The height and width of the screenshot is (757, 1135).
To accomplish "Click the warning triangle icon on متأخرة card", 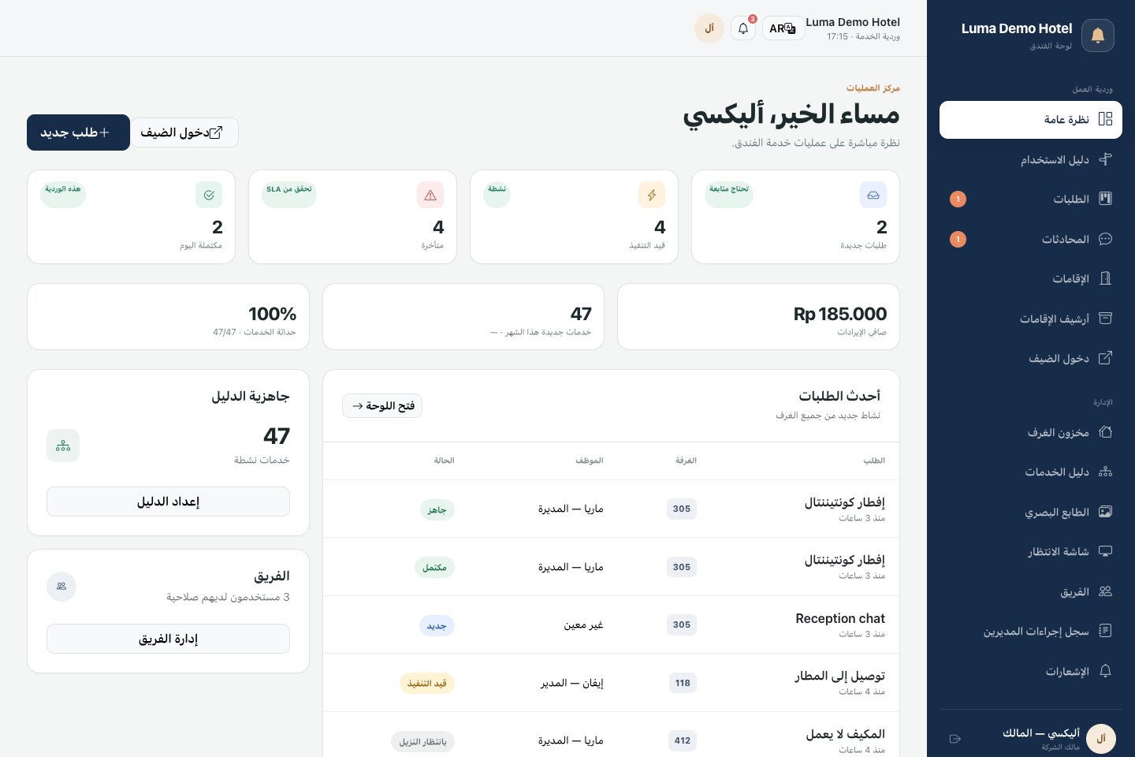I will point(430,195).
